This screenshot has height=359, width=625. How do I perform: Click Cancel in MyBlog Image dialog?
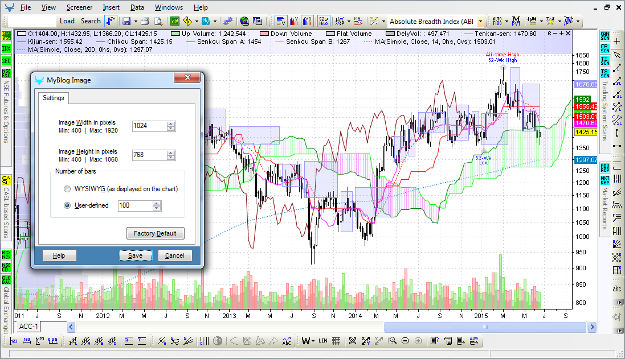[174, 255]
